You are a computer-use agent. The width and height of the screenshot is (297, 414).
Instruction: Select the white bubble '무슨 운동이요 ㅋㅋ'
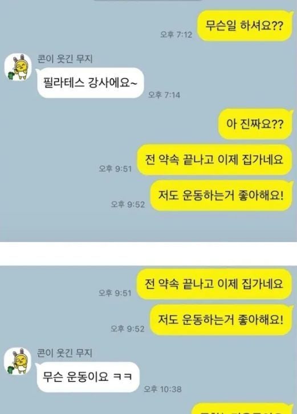tap(88, 377)
